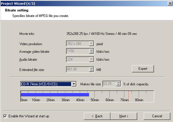173x122 pixels.
Task: Return with the Back button
Action: pos(97,116)
